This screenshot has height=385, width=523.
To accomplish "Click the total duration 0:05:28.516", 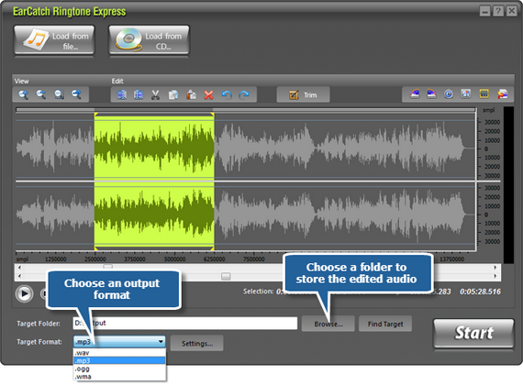I will tap(480, 291).
